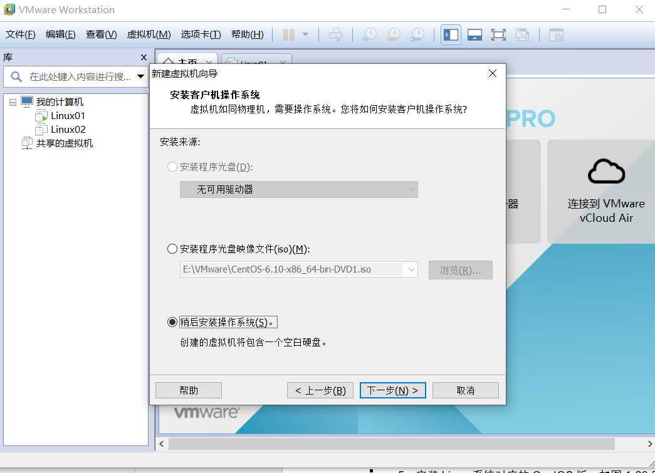Open the 编辑(E) menu
Screen dimensions: 655x473
coord(61,34)
